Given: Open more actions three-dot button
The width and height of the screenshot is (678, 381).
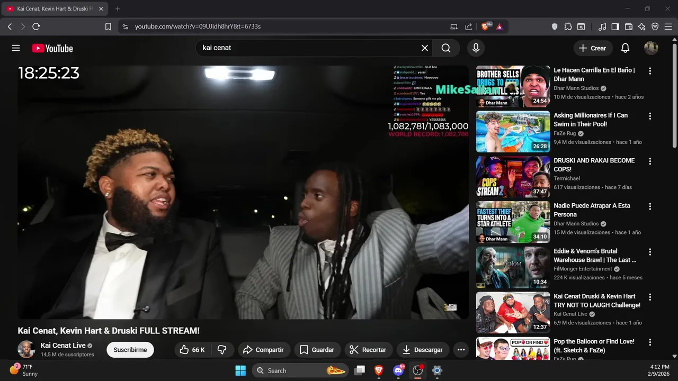Looking at the screenshot, I should pos(461,350).
